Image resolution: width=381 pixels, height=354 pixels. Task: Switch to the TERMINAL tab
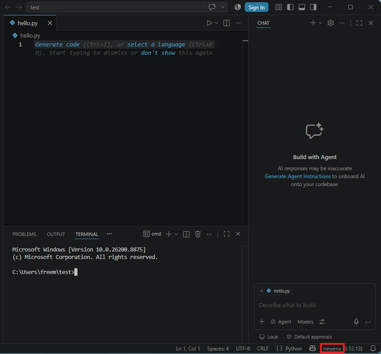[x=87, y=234]
